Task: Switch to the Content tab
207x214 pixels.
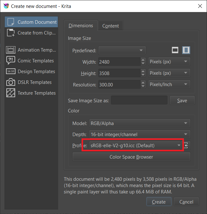Action: click(111, 26)
